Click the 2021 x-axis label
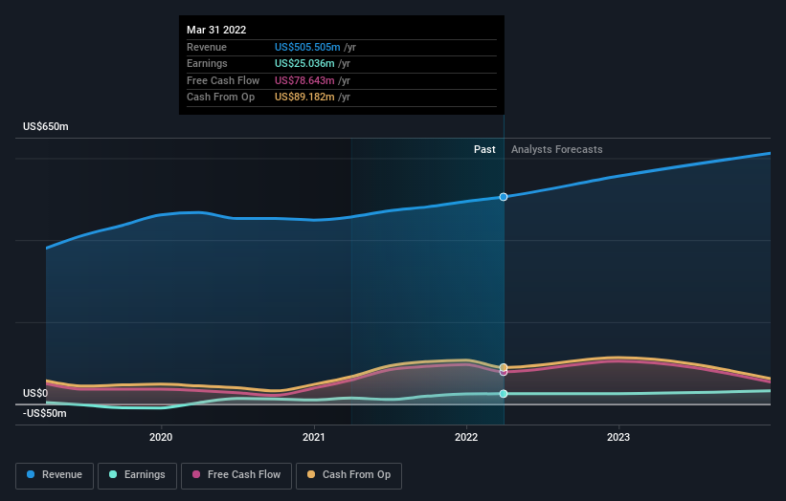The height and width of the screenshot is (501, 786). pyautogui.click(x=314, y=437)
